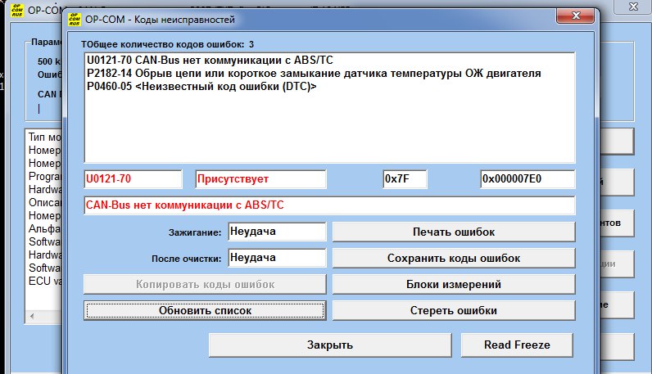Click the Зажигание result field
The height and width of the screenshot is (374, 652).
[276, 232]
